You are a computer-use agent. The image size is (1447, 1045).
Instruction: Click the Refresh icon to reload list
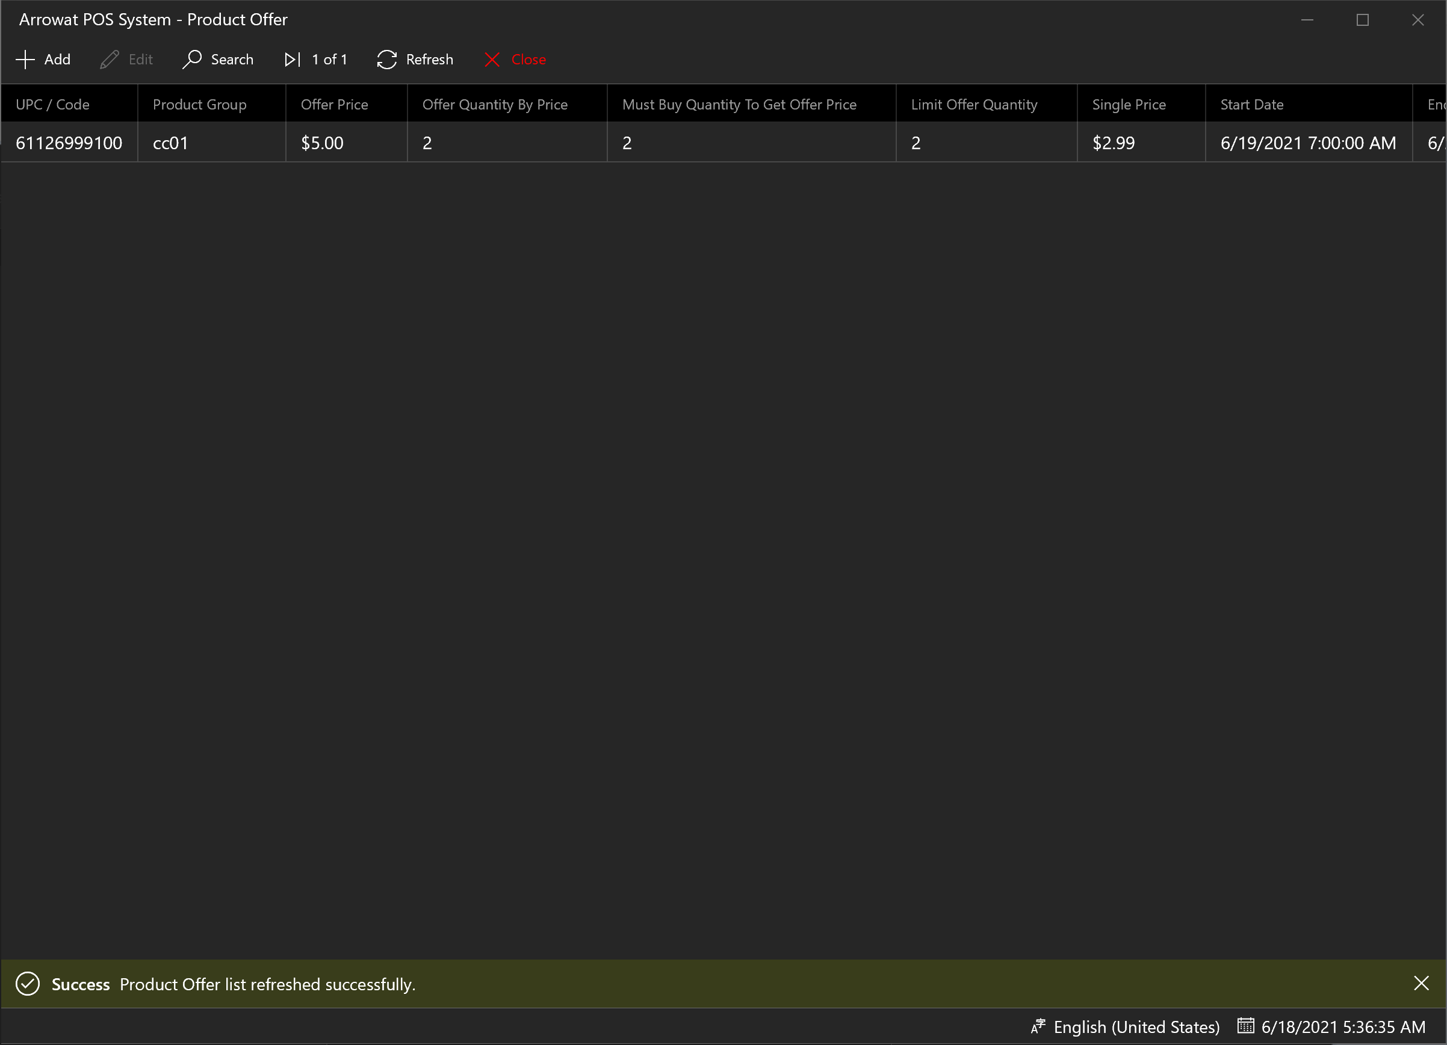click(388, 58)
